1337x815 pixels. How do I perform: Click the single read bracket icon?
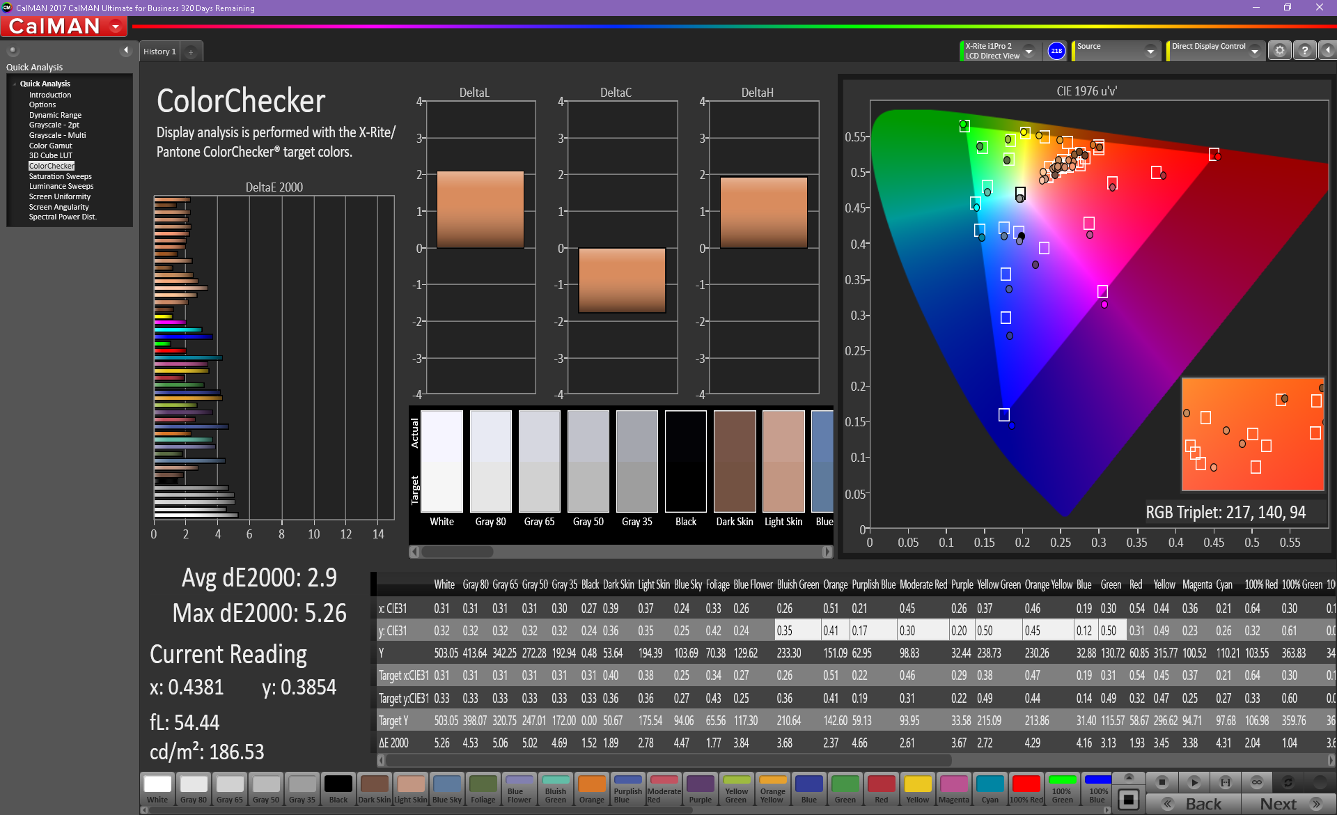point(1226,782)
